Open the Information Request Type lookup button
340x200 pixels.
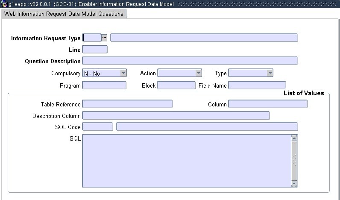coord(104,38)
